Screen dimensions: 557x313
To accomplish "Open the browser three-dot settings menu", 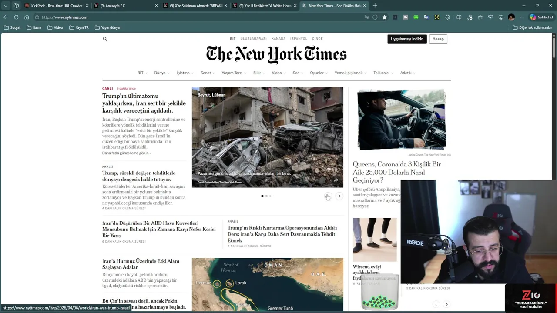I will [x=522, y=17].
